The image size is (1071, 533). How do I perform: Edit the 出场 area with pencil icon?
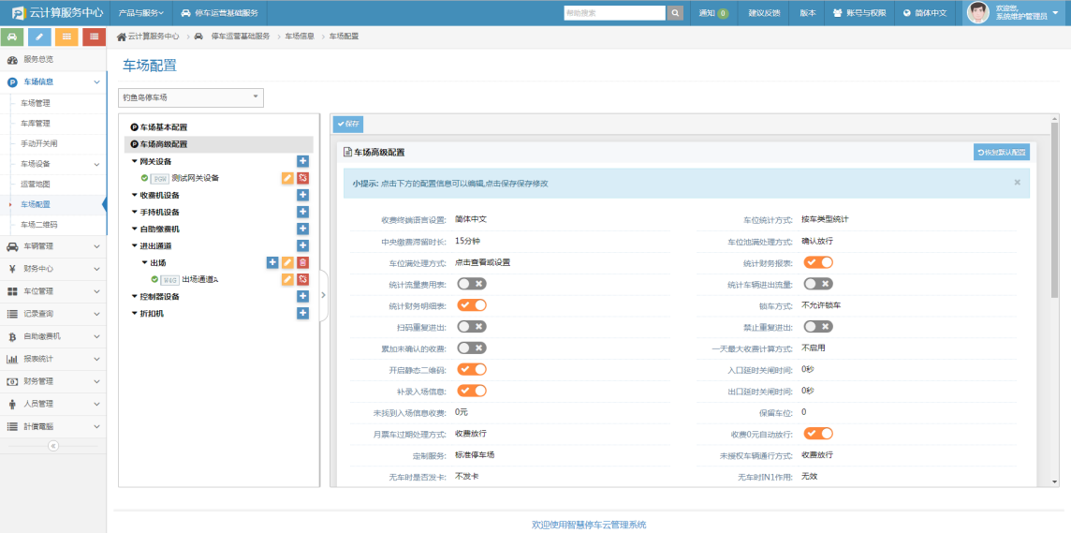[x=287, y=262]
